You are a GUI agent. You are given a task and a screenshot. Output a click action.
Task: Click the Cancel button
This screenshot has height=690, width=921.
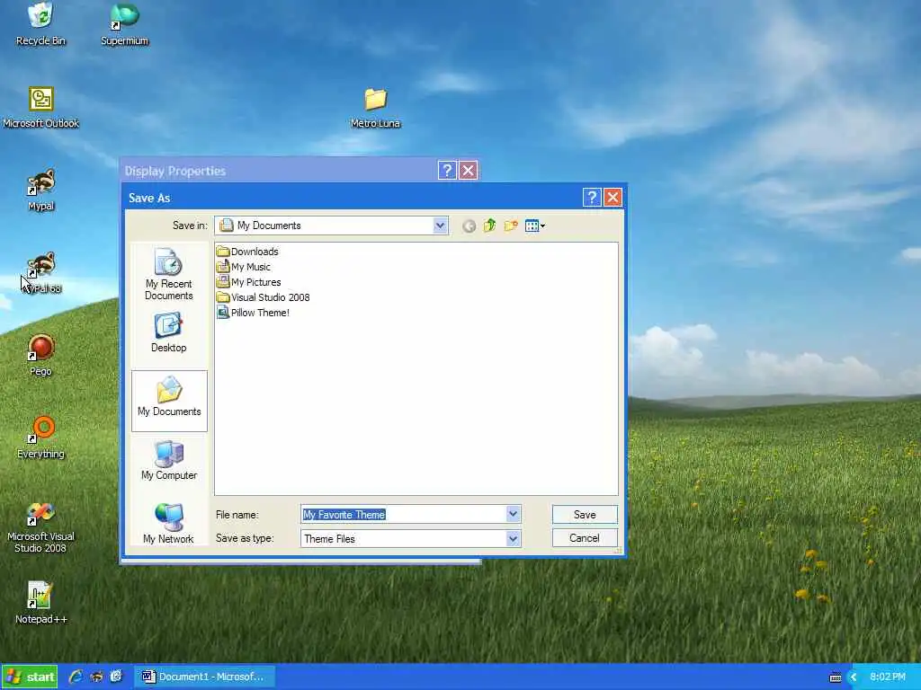point(585,538)
